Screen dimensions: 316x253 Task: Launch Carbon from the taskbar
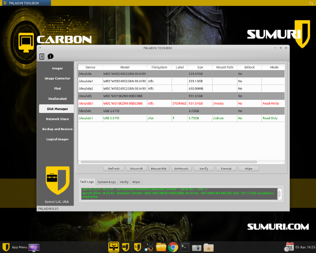pyautogui.click(x=113, y=247)
